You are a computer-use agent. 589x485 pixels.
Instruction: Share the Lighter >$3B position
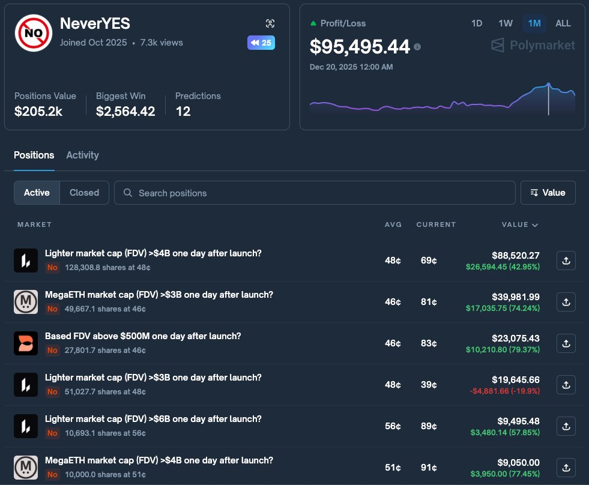tap(566, 385)
